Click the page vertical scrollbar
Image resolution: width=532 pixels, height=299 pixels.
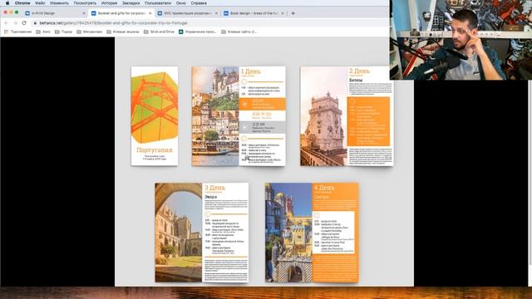click(x=530, y=173)
